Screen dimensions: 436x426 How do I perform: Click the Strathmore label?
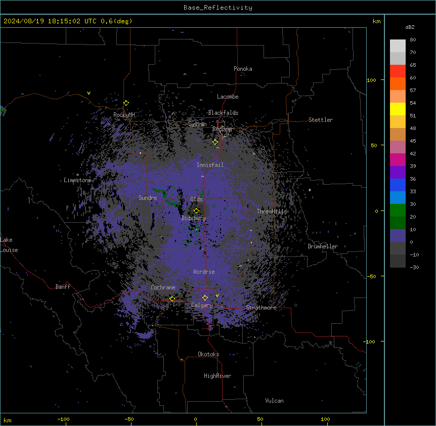pyautogui.click(x=261, y=308)
